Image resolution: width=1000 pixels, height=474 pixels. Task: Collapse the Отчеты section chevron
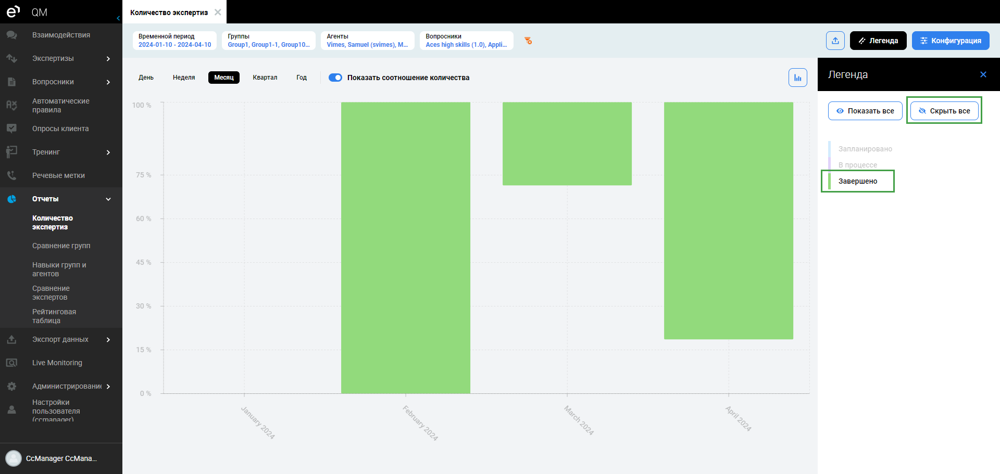[108, 199]
